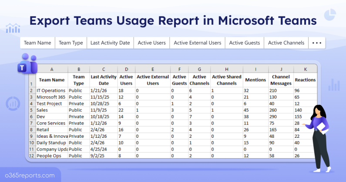Open the three-dots more columns item
Viewport: 346px width, 182px height.
click(x=316, y=43)
